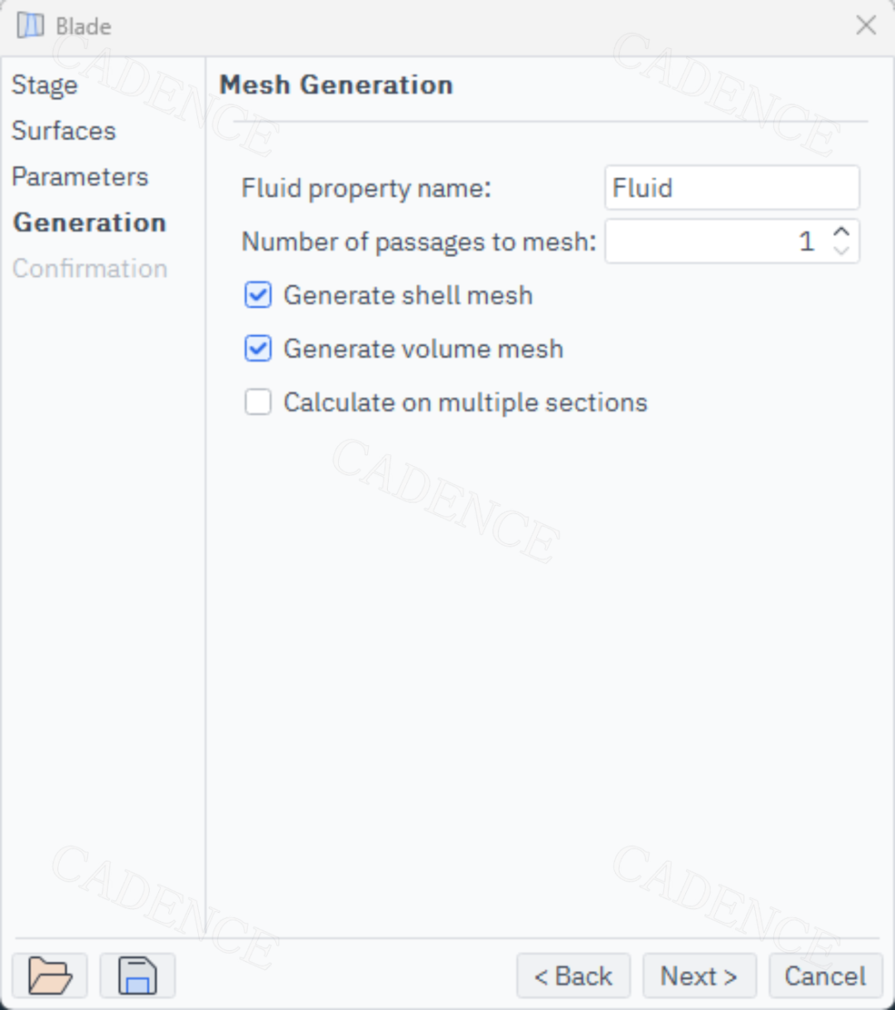Screen dimensions: 895x1010
Task: Go back with the < Back button
Action: (x=573, y=976)
